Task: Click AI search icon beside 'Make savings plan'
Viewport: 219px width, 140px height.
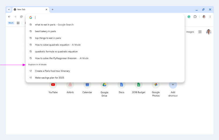Action: click(x=31, y=78)
